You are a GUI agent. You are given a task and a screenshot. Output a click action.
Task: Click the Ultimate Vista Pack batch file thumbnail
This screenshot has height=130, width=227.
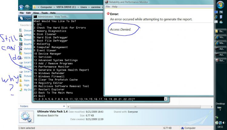point(27,117)
